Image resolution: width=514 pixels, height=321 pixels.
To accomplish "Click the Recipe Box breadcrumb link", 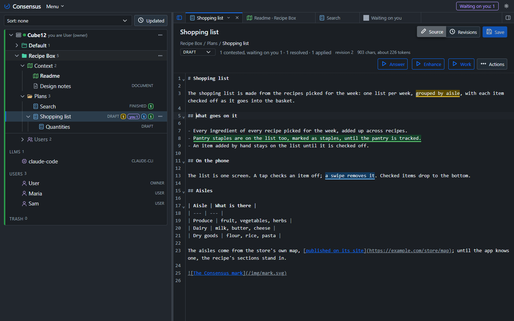I will (x=191, y=43).
